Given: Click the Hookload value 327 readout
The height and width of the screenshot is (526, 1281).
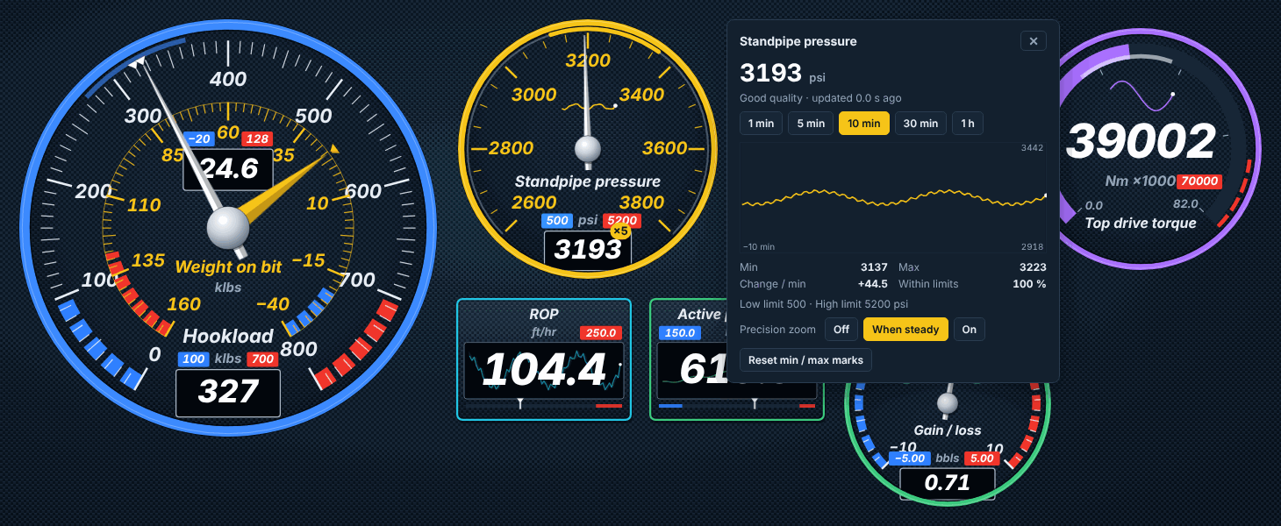Looking at the screenshot, I should coord(228,393).
